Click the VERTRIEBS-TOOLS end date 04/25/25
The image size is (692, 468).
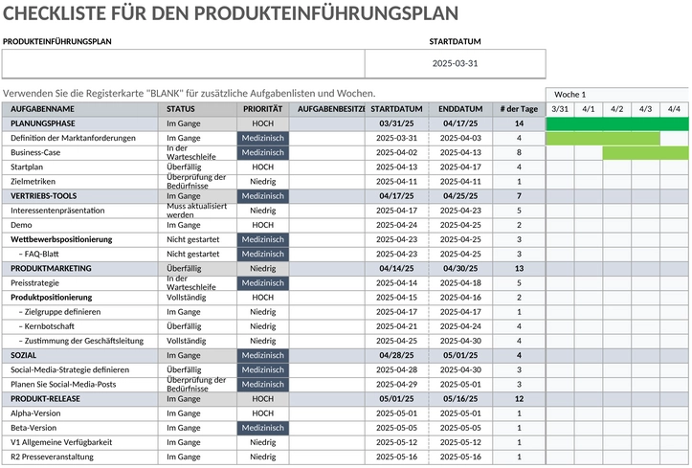[x=460, y=196]
